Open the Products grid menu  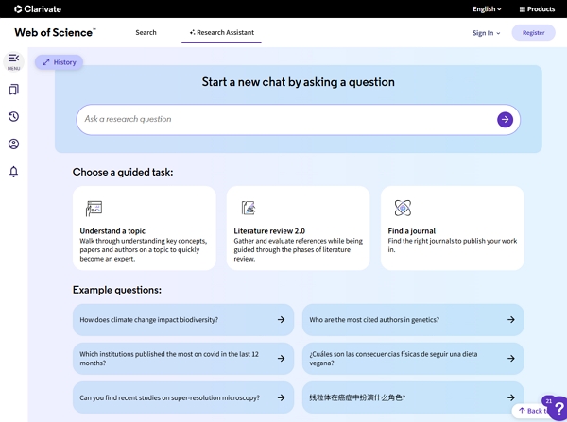point(537,9)
